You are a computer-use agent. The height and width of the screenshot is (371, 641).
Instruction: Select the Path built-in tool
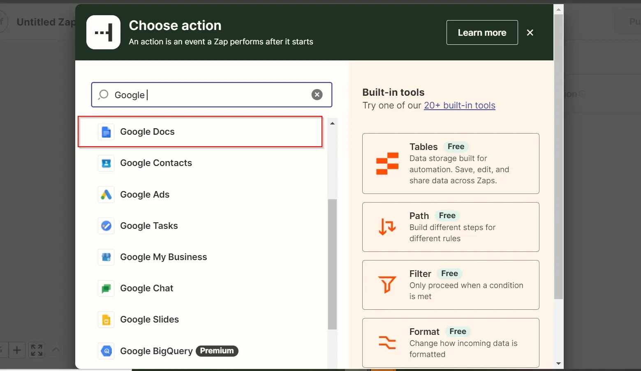point(451,227)
